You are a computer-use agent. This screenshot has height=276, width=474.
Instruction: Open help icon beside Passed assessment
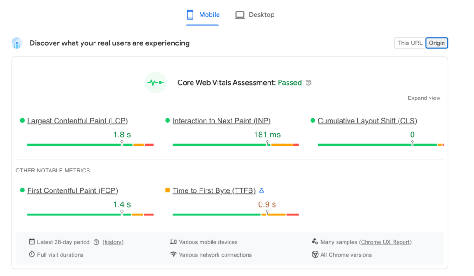click(308, 83)
